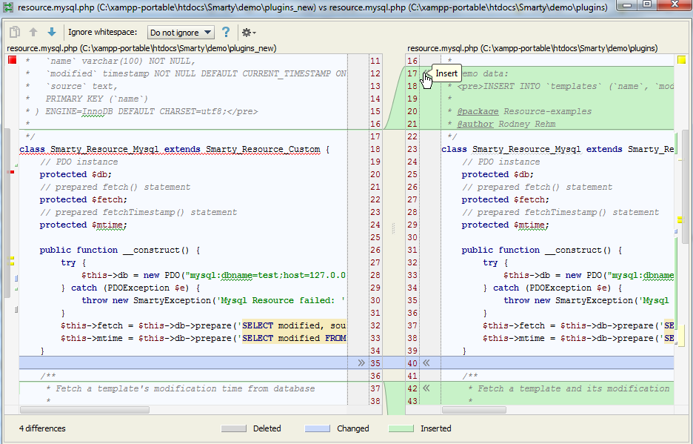Click the app icon in the title bar

click(x=8, y=7)
